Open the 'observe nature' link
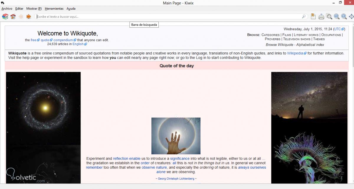This screenshot has width=354, height=189. 154,168
